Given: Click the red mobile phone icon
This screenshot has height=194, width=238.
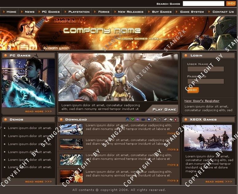Looking at the screenshot, I should [x=176, y=119].
